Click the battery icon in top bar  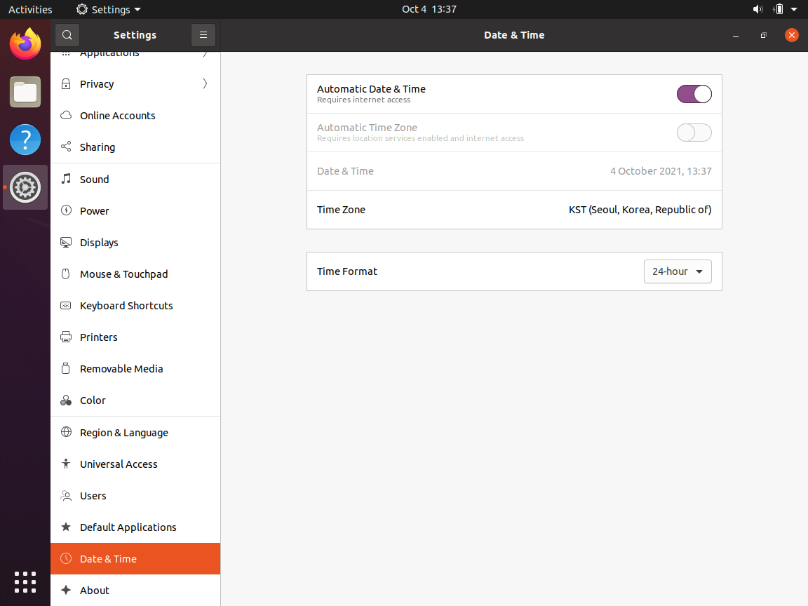coord(779,9)
